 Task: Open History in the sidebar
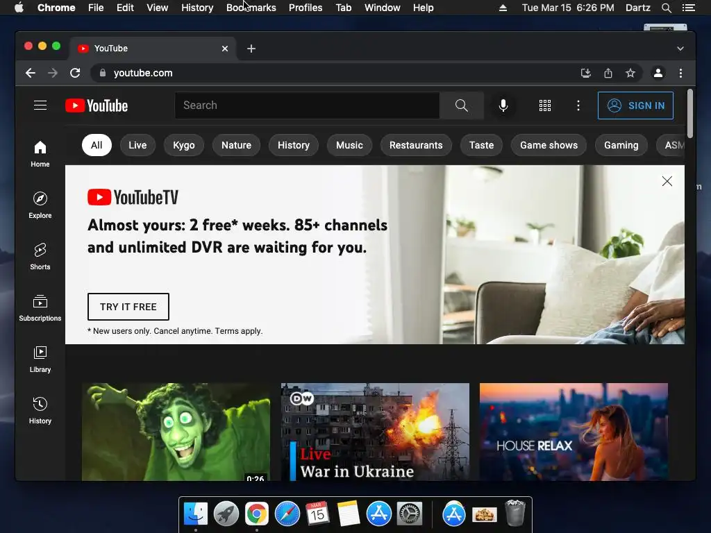click(40, 411)
